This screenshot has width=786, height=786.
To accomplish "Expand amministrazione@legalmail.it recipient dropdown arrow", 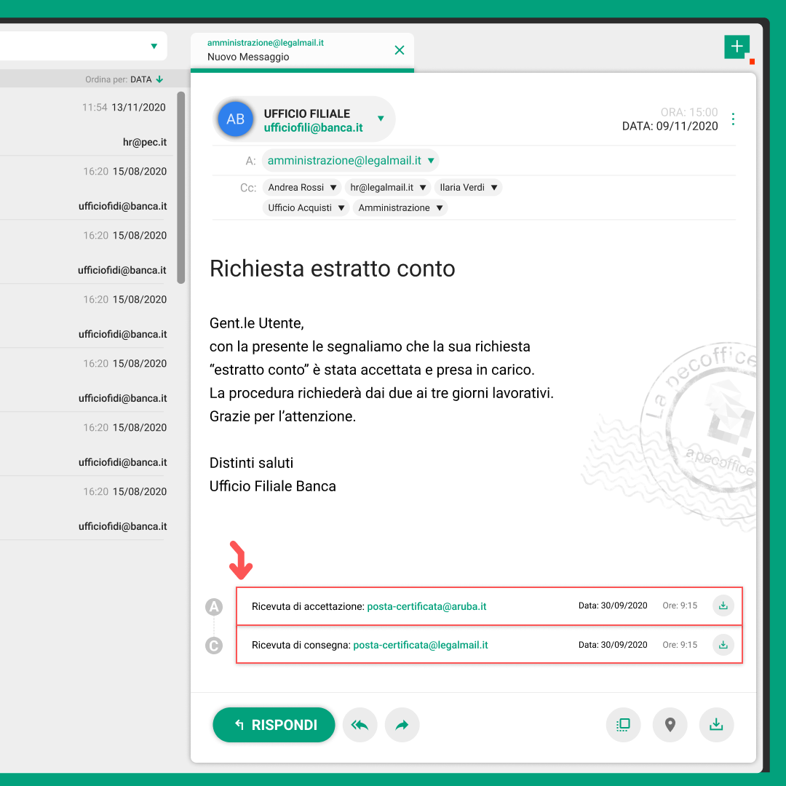I will point(431,160).
